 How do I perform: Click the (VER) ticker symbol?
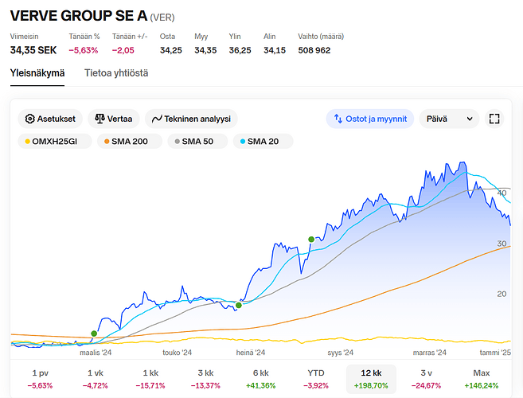pyautogui.click(x=162, y=18)
